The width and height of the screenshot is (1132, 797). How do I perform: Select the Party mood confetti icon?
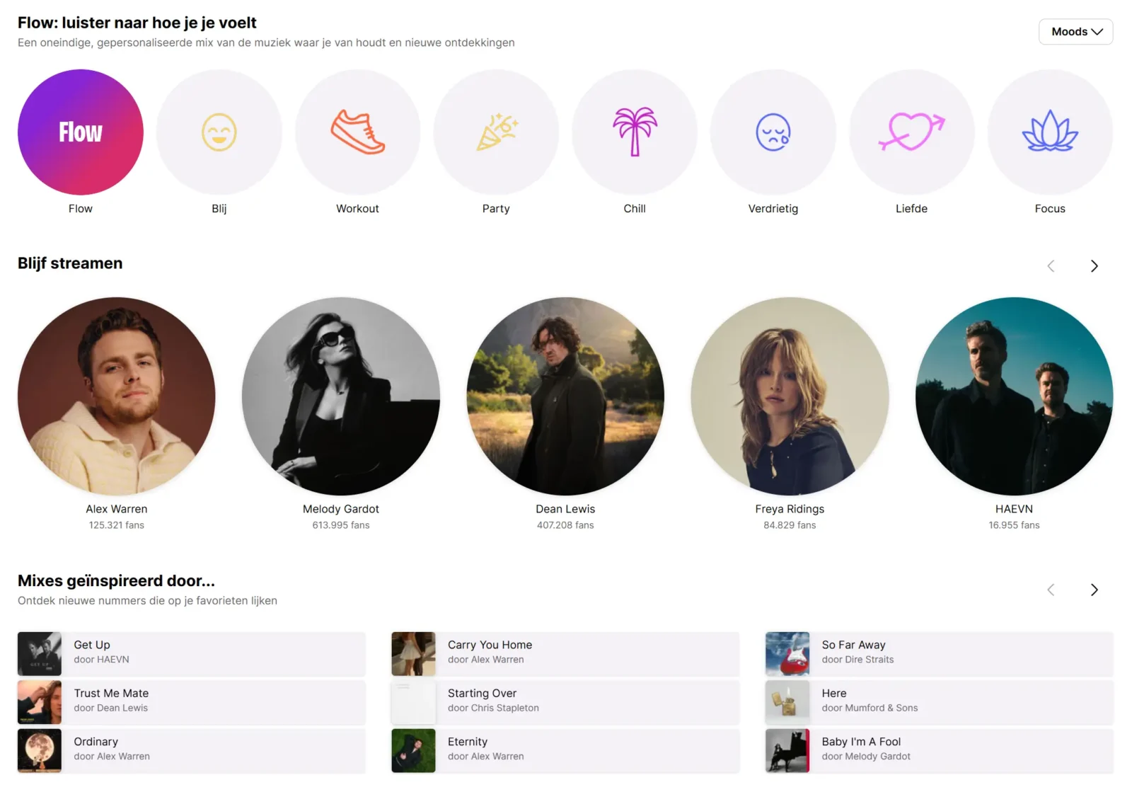496,132
